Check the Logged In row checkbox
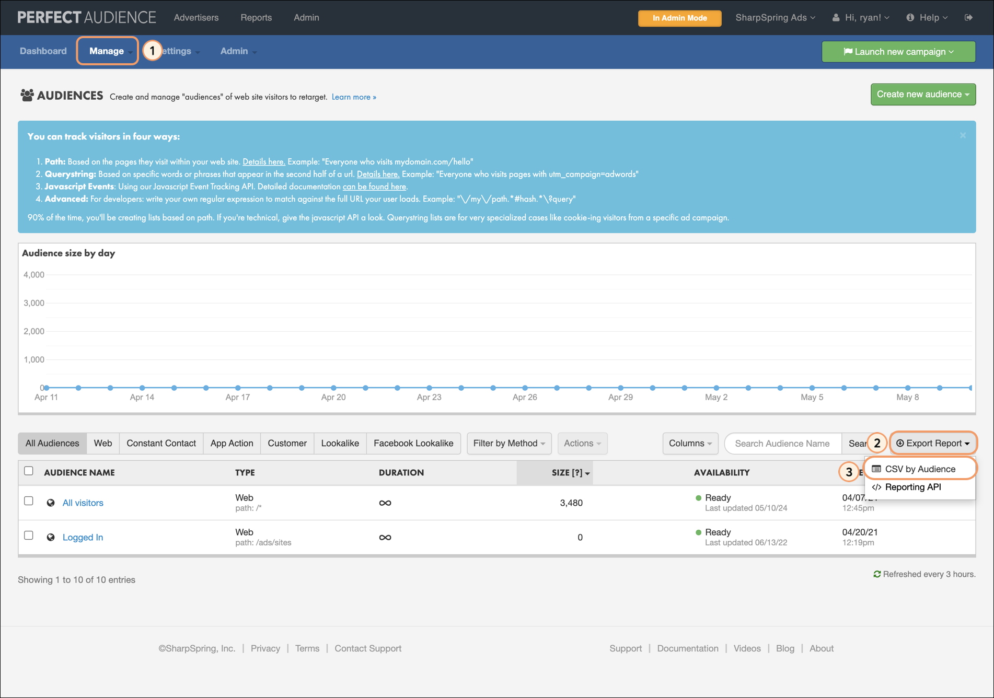The width and height of the screenshot is (994, 698). pos(29,535)
